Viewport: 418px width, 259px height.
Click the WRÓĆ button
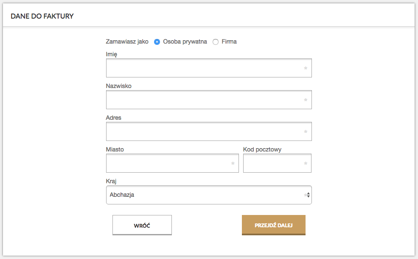pyautogui.click(x=142, y=225)
